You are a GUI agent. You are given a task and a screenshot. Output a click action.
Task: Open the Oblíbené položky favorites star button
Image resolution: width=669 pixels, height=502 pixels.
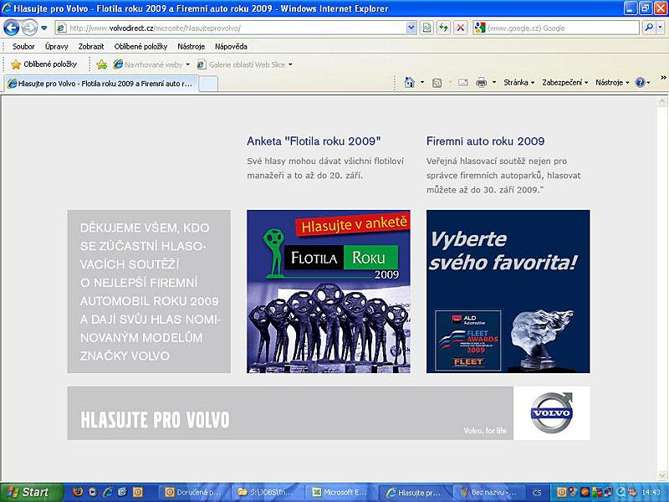pos(44,64)
